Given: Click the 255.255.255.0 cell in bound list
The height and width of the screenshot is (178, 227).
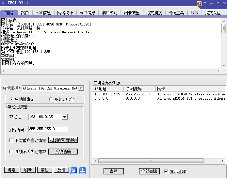Looking at the screenshot, I should 138,94.
